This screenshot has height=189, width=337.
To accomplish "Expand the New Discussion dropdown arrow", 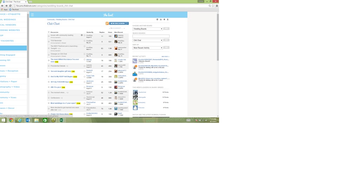I will [x=127, y=23].
